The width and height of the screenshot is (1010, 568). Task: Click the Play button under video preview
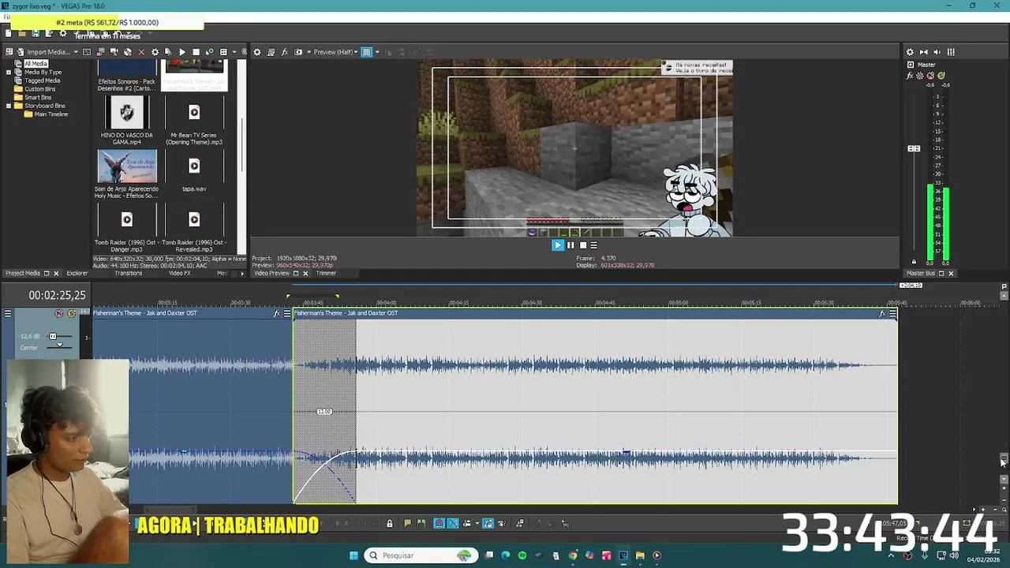pyautogui.click(x=558, y=245)
